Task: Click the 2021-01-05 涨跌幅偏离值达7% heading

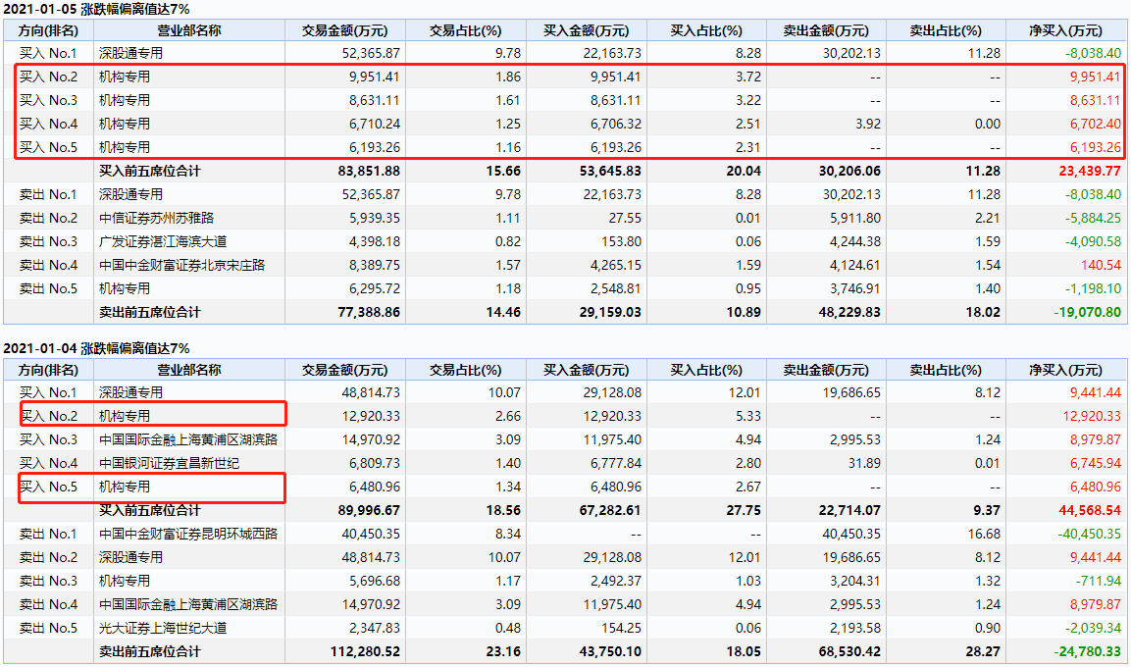Action: coord(97,9)
